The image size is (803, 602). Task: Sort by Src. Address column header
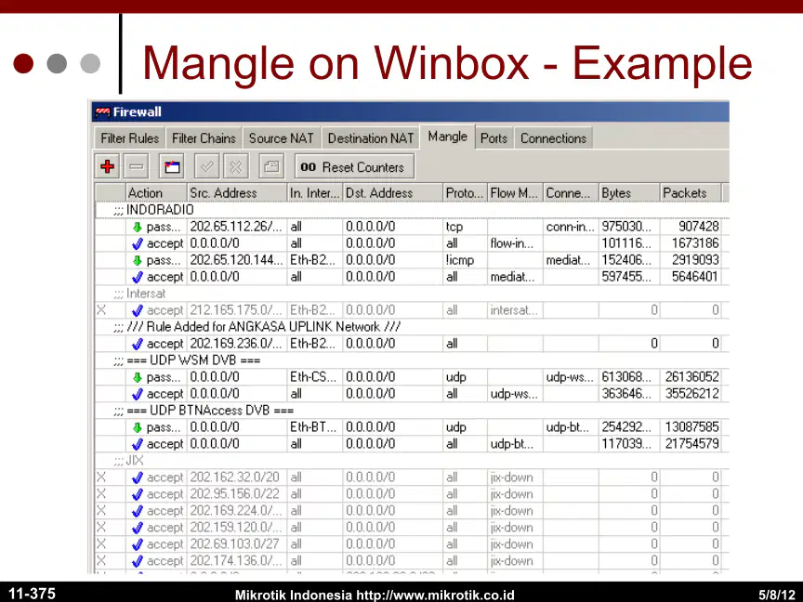pos(237,193)
